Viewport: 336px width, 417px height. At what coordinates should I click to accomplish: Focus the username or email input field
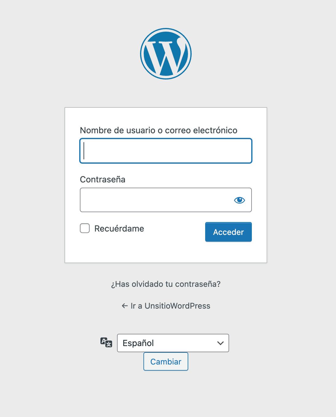coord(166,151)
